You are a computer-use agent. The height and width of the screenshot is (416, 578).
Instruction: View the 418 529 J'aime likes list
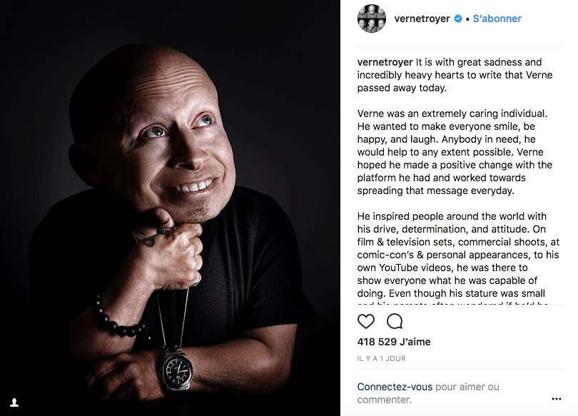tap(394, 342)
